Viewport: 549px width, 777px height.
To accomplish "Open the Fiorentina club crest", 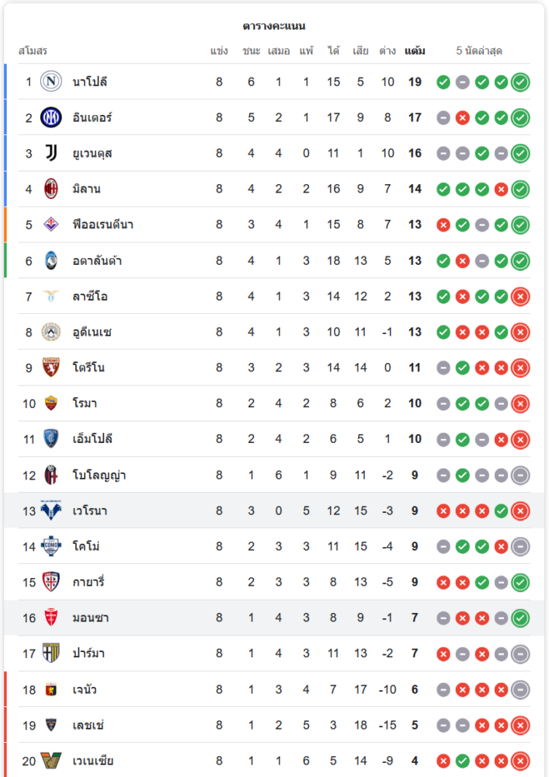I will coord(51,225).
